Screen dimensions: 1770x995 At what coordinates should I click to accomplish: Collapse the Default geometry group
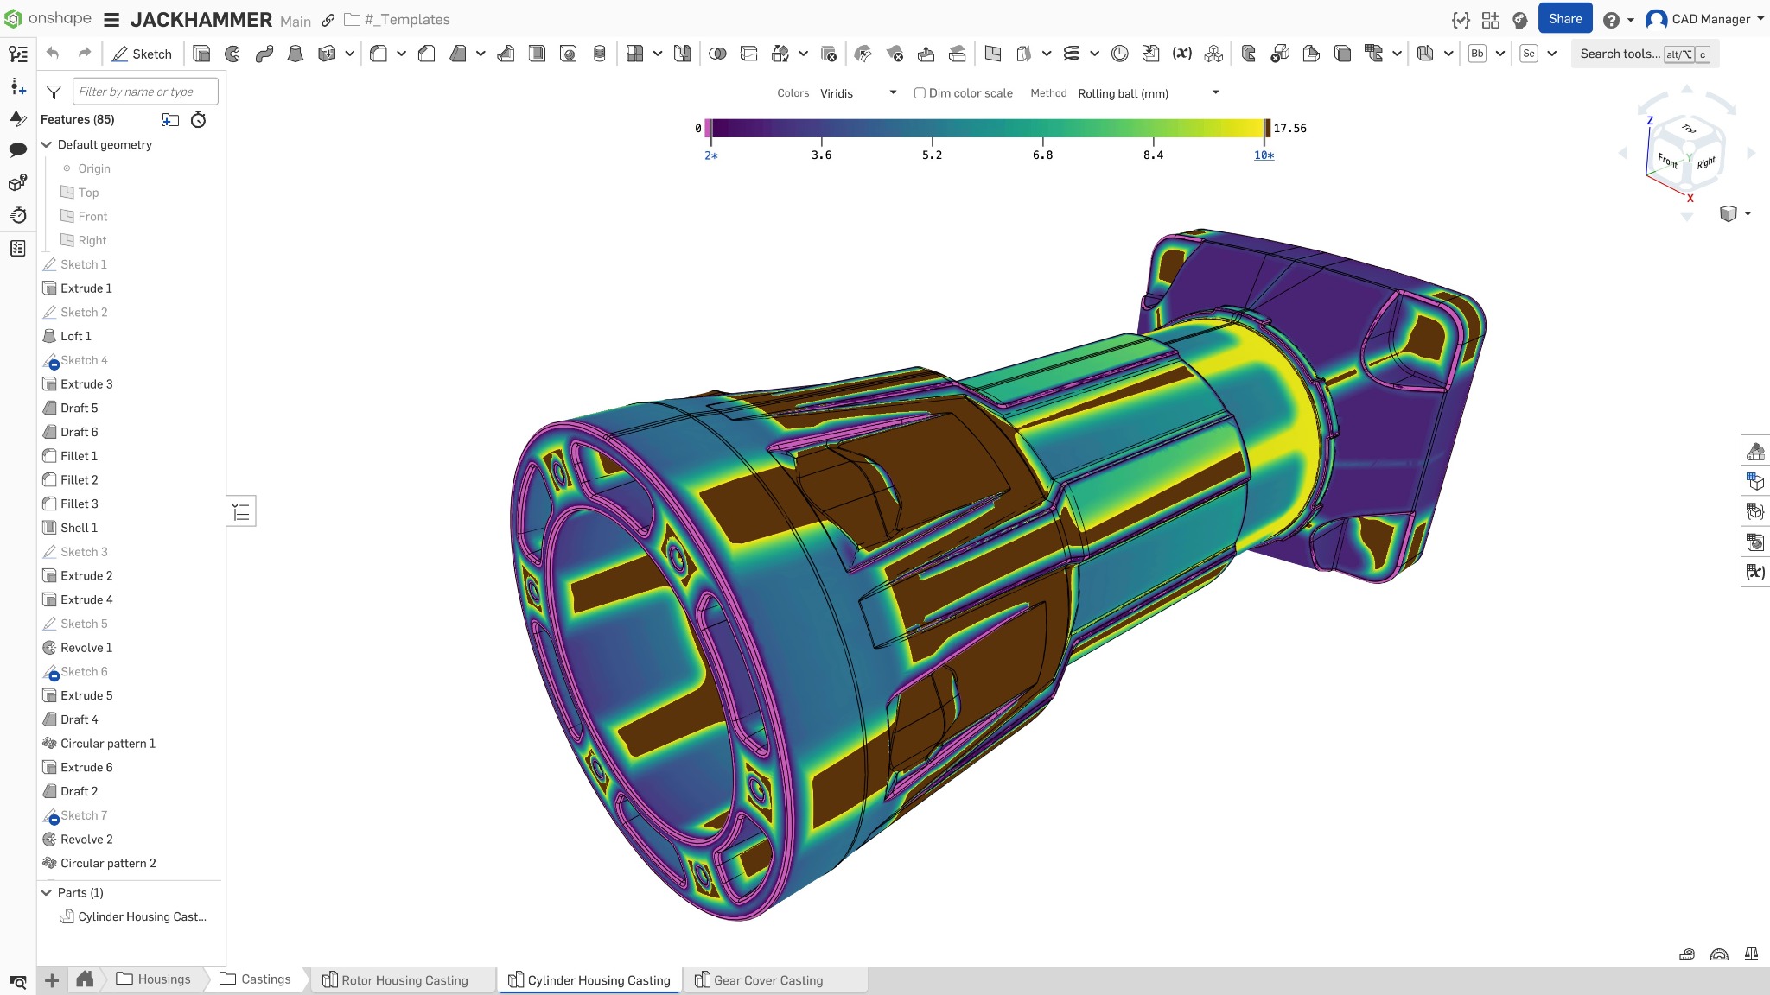click(47, 145)
